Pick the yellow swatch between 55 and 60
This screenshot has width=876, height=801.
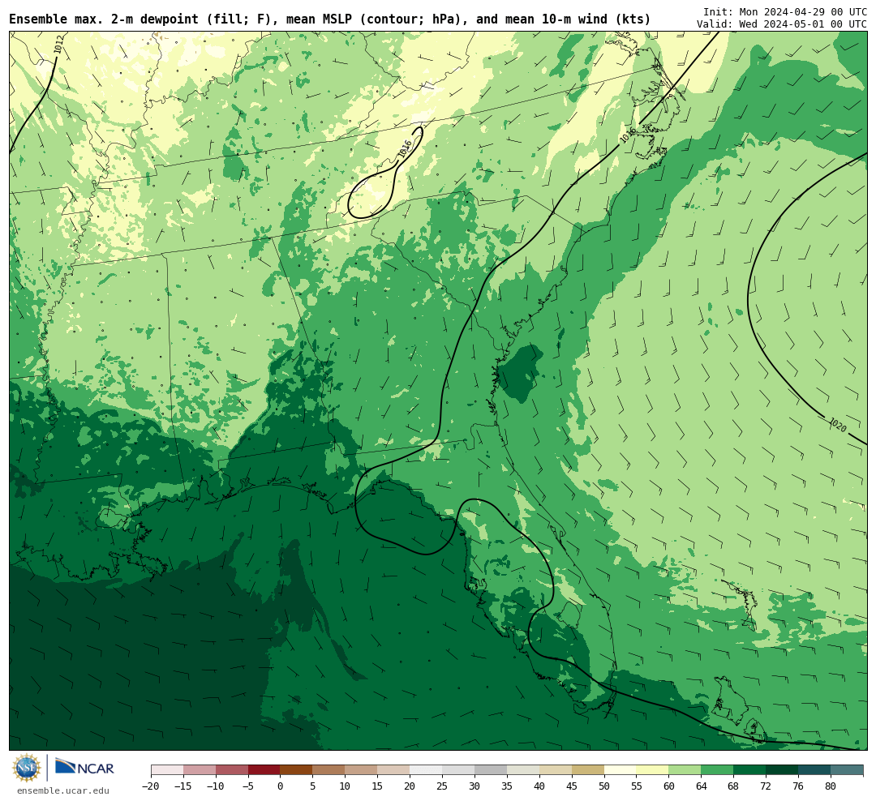point(653,770)
